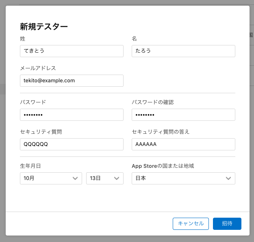Click the メールアドレス label text
This screenshot has height=242, width=254.
(38, 68)
